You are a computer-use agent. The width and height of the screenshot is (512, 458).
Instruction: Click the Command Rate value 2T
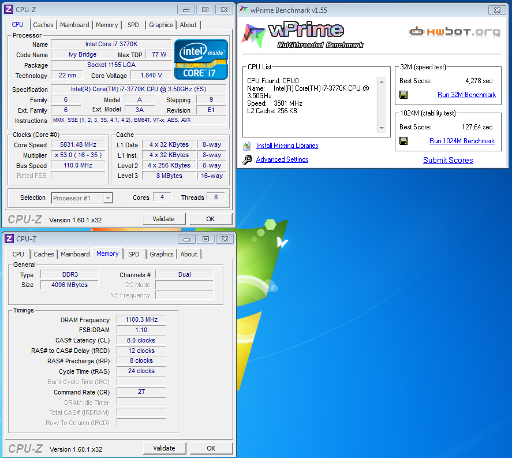tap(141, 392)
